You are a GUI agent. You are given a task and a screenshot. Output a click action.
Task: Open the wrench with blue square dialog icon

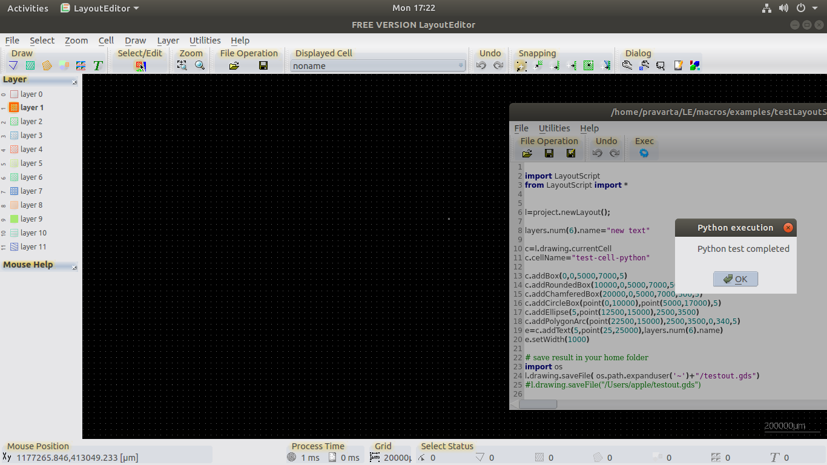click(x=644, y=65)
